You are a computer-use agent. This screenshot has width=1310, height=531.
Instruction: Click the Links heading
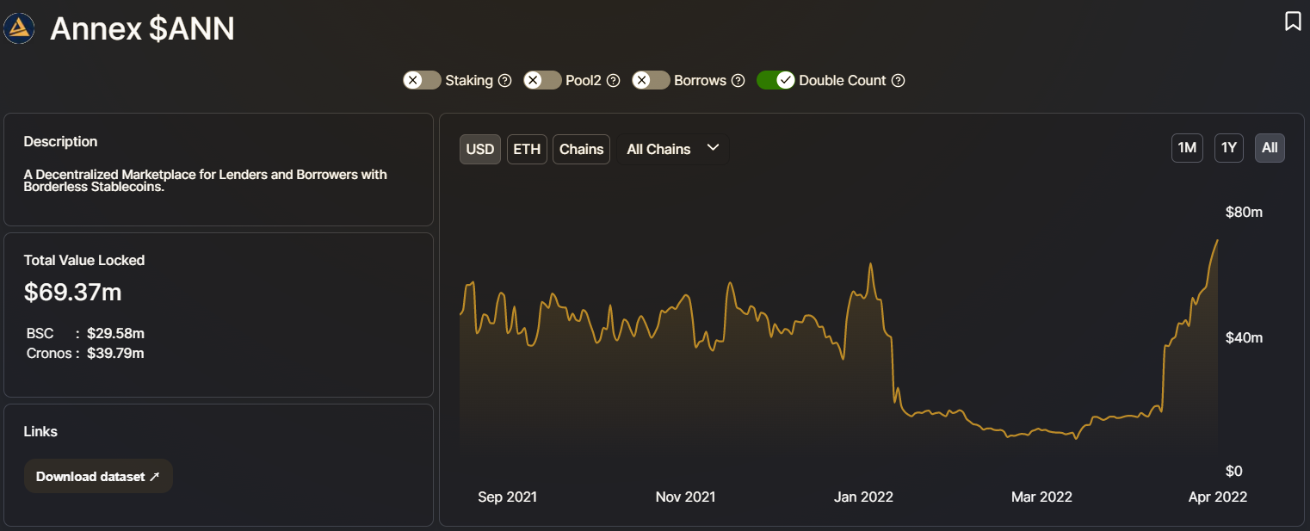pyautogui.click(x=40, y=431)
